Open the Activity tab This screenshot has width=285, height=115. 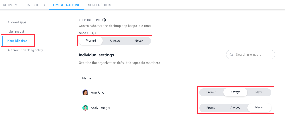10,5
